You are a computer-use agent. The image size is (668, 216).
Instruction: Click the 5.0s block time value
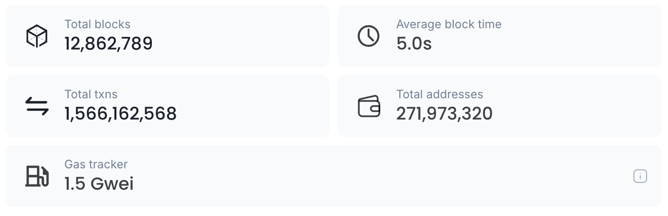click(414, 44)
